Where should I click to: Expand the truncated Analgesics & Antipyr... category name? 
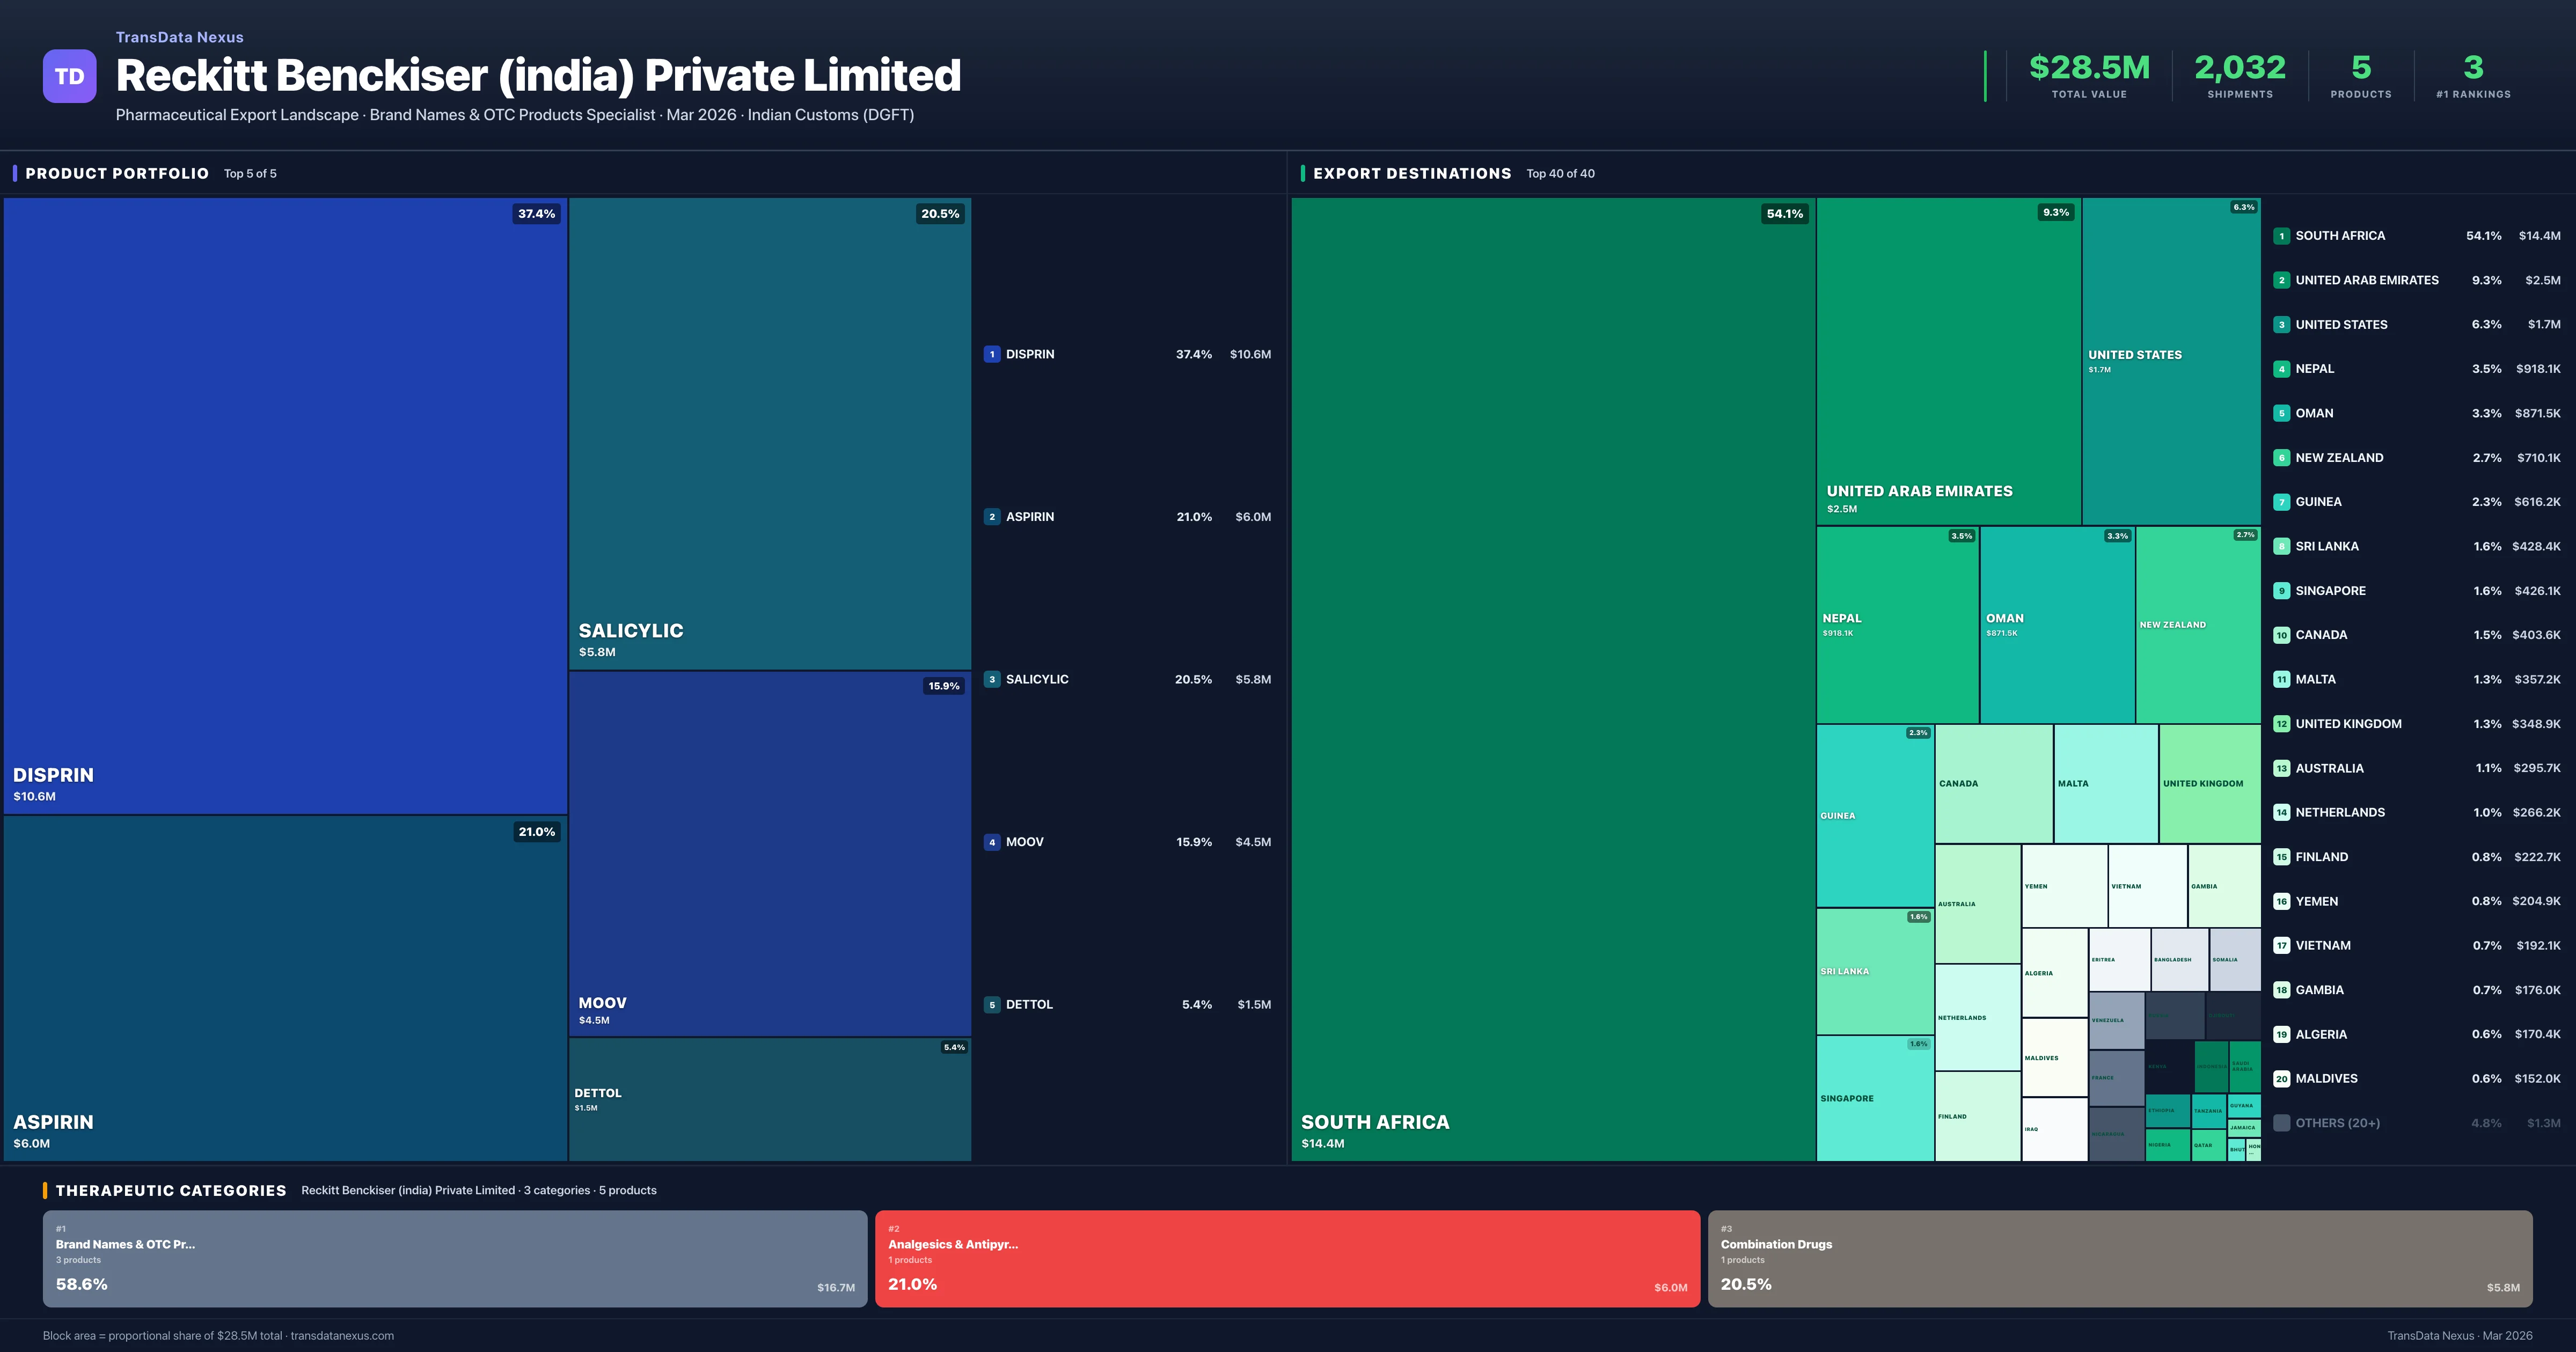pyautogui.click(x=953, y=1245)
